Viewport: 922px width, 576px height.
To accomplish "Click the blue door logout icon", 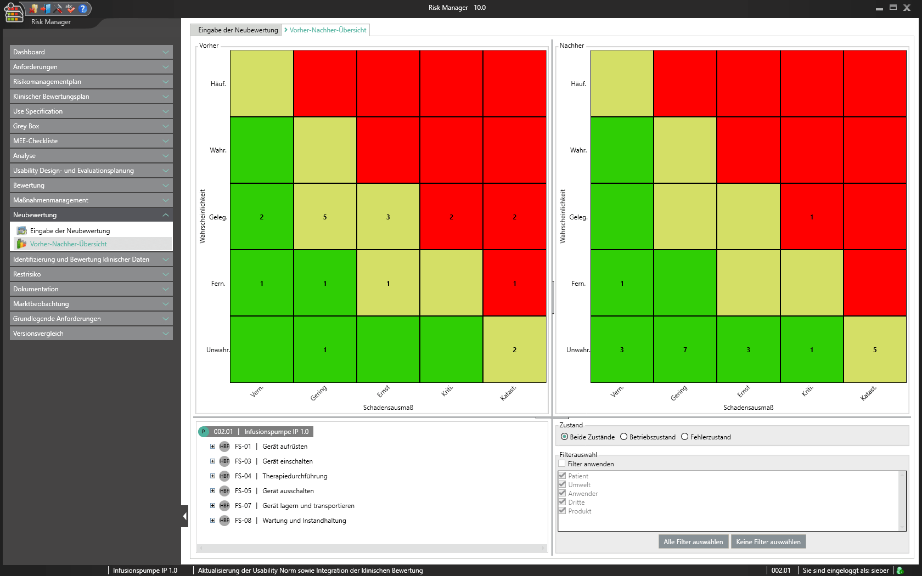I will 46,8.
